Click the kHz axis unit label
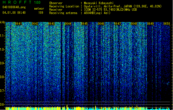The width and height of the screenshot is (173, 110). point(2,22)
